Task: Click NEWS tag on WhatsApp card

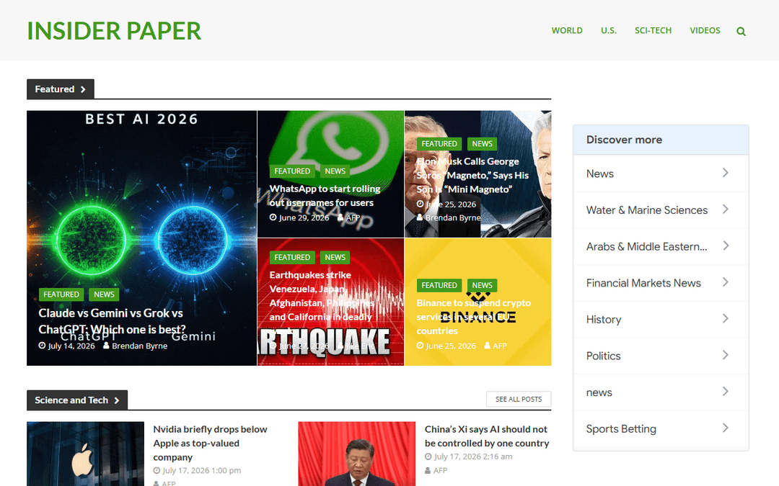Action: click(335, 171)
